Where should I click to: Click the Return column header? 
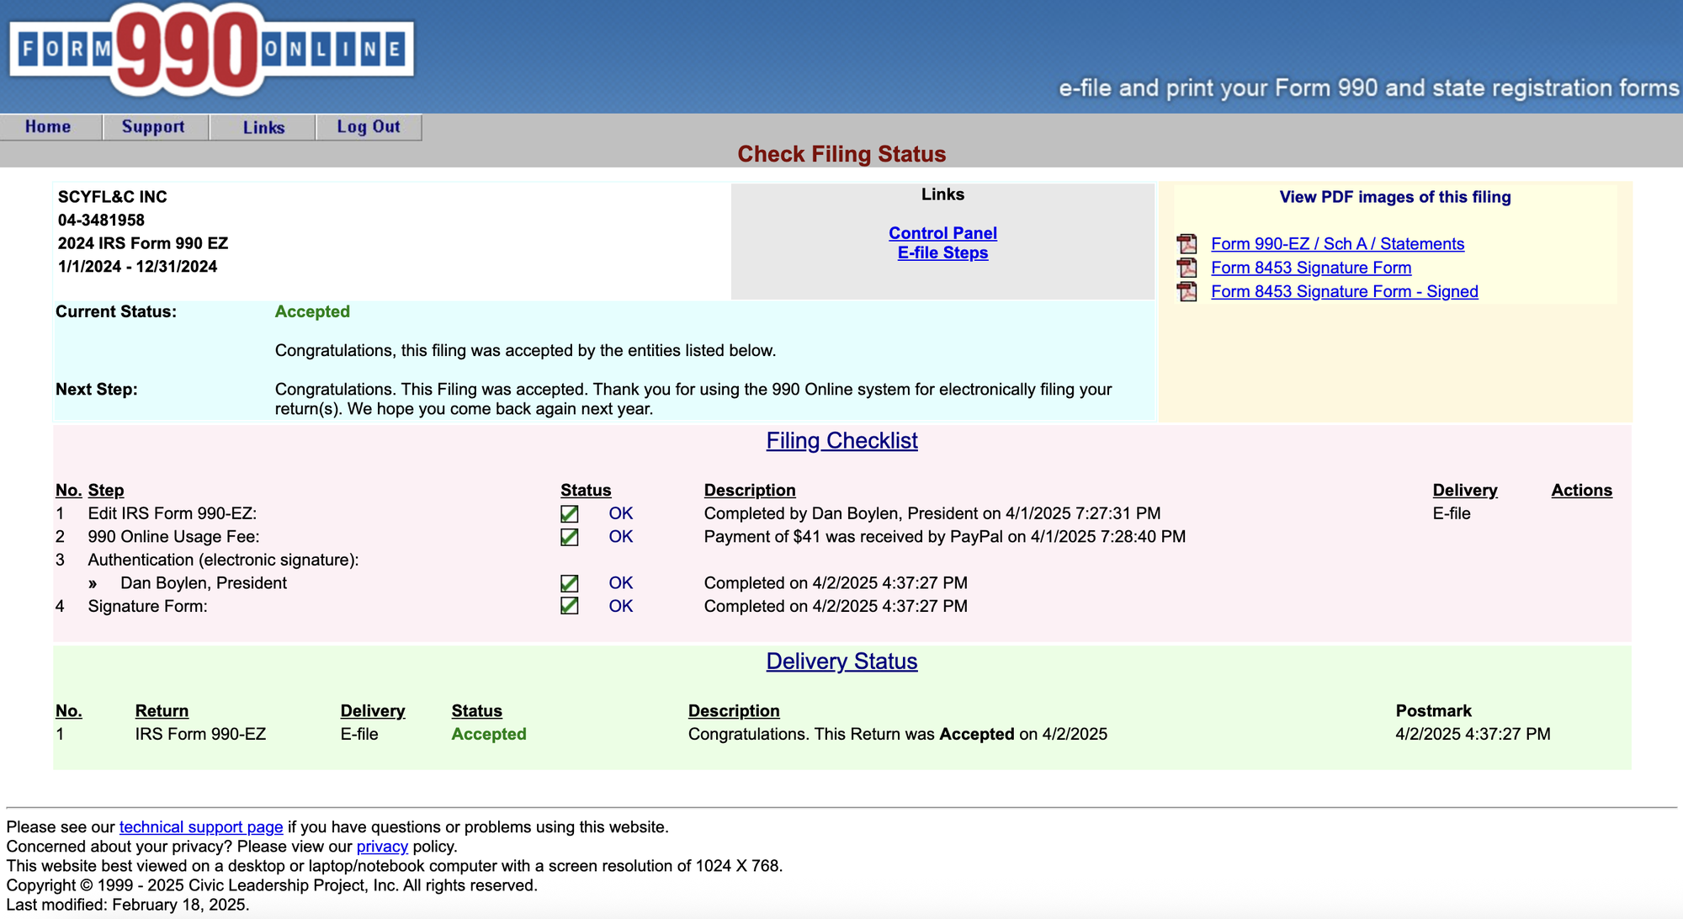pyautogui.click(x=162, y=710)
